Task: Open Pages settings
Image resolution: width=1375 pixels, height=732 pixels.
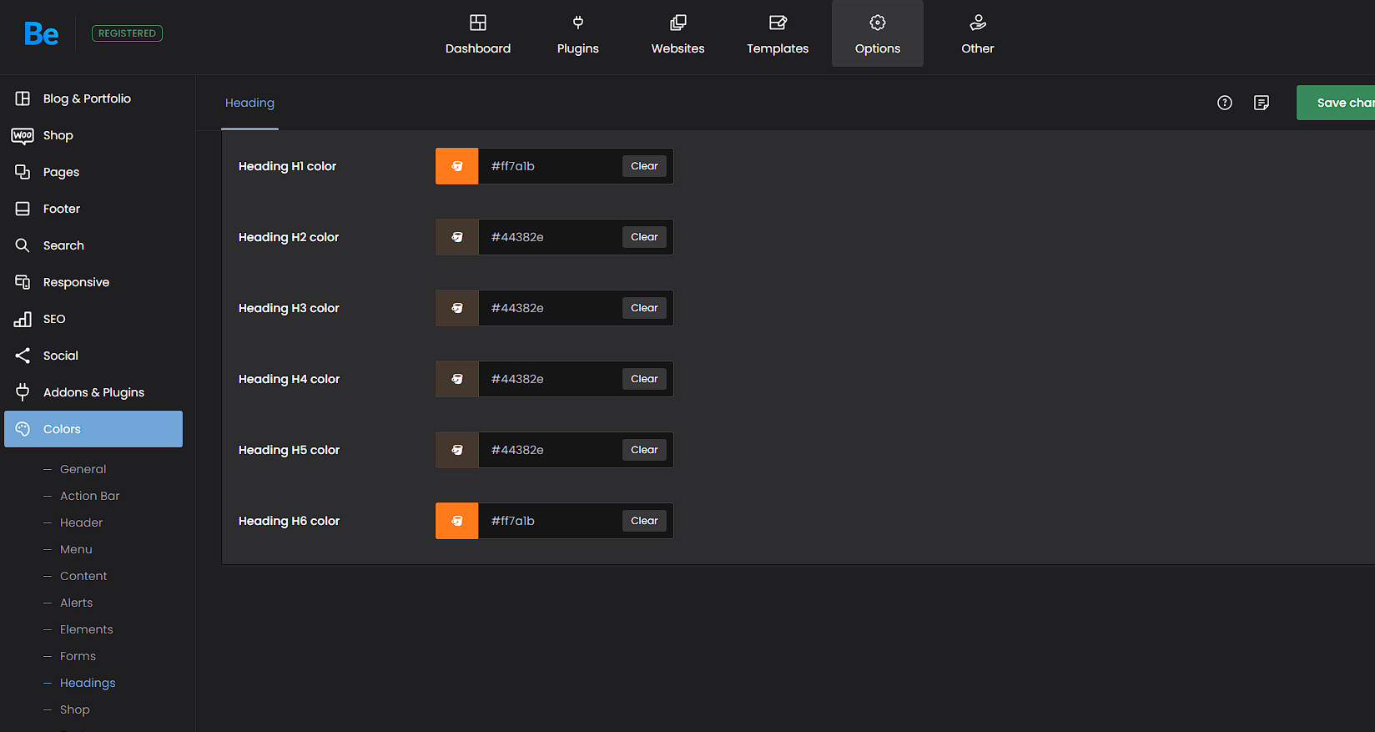Action: pyautogui.click(x=93, y=172)
